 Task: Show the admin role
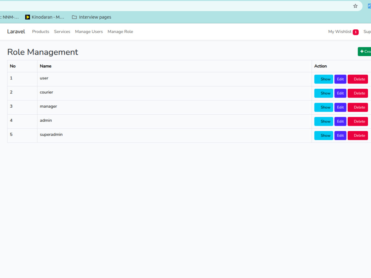324,121
